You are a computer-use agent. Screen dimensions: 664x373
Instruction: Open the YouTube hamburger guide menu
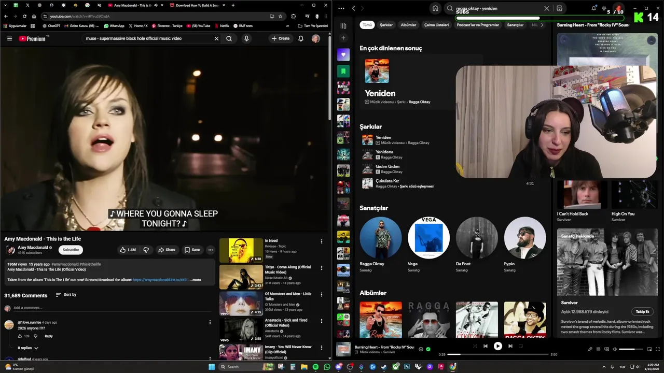point(9,38)
